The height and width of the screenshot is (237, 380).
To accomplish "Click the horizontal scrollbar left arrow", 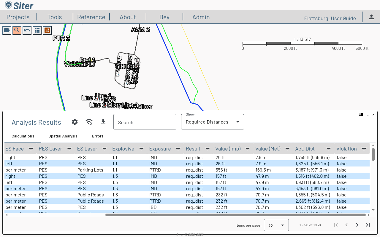I will point(6,215).
